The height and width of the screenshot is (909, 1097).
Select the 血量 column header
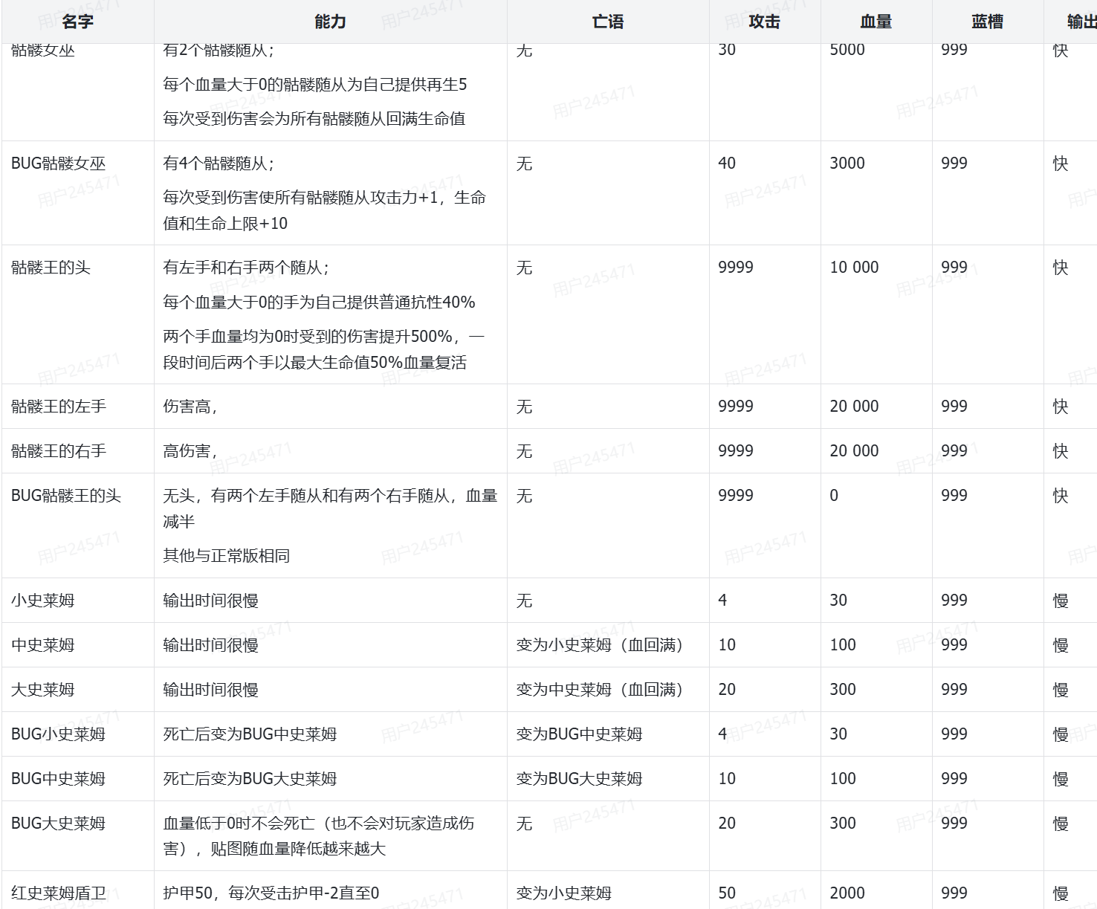pos(876,22)
